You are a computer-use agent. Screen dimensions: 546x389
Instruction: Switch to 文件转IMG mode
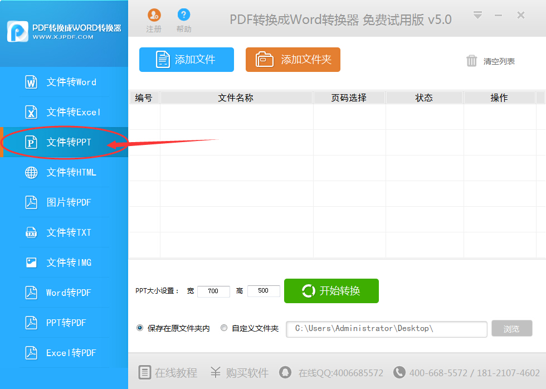pos(64,262)
